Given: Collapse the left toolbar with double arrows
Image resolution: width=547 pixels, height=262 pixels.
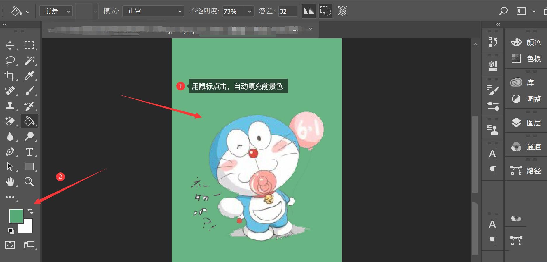Looking at the screenshot, I should click(5, 25).
